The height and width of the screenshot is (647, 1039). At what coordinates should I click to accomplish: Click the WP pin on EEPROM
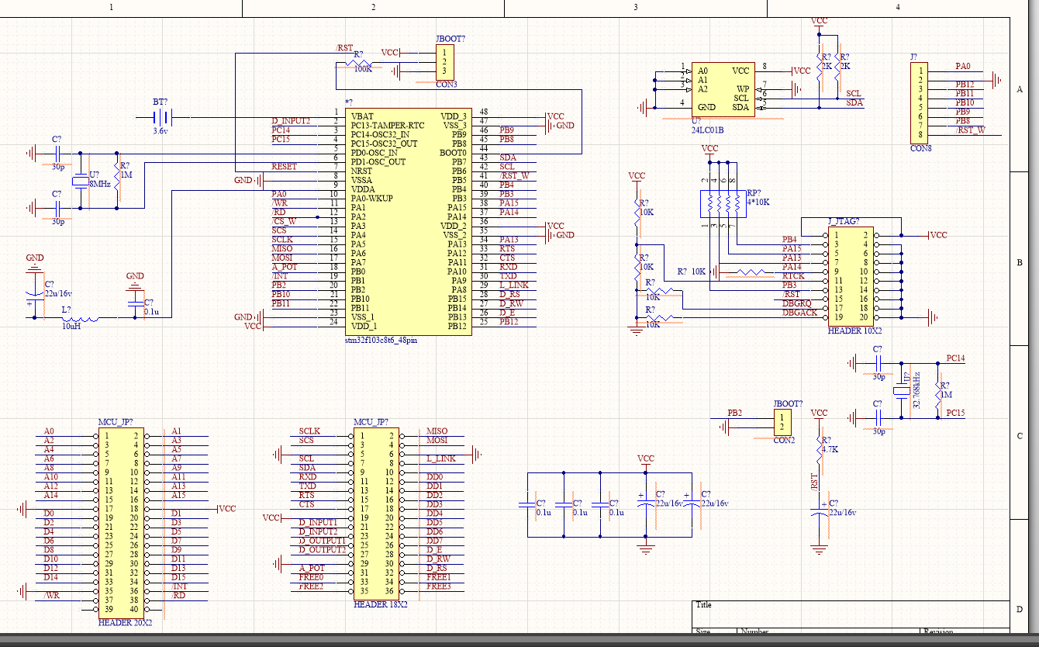(743, 88)
